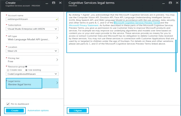Maximize the Create blade
The image size is (181, 116).
[x=54, y=3]
